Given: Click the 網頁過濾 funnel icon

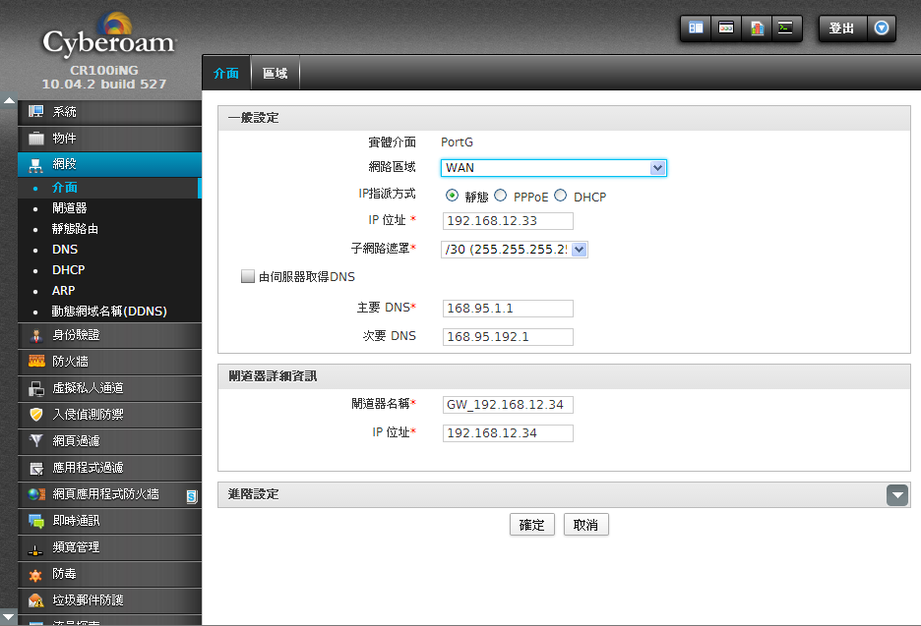Looking at the screenshot, I should pyautogui.click(x=36, y=440).
